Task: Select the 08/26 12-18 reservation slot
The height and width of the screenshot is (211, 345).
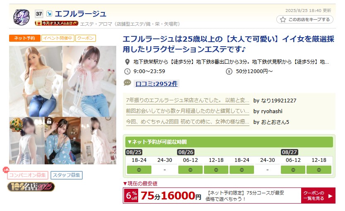Action: (x=216, y=170)
